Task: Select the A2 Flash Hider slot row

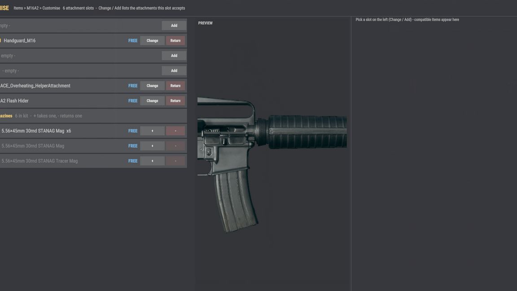Action: [x=93, y=101]
